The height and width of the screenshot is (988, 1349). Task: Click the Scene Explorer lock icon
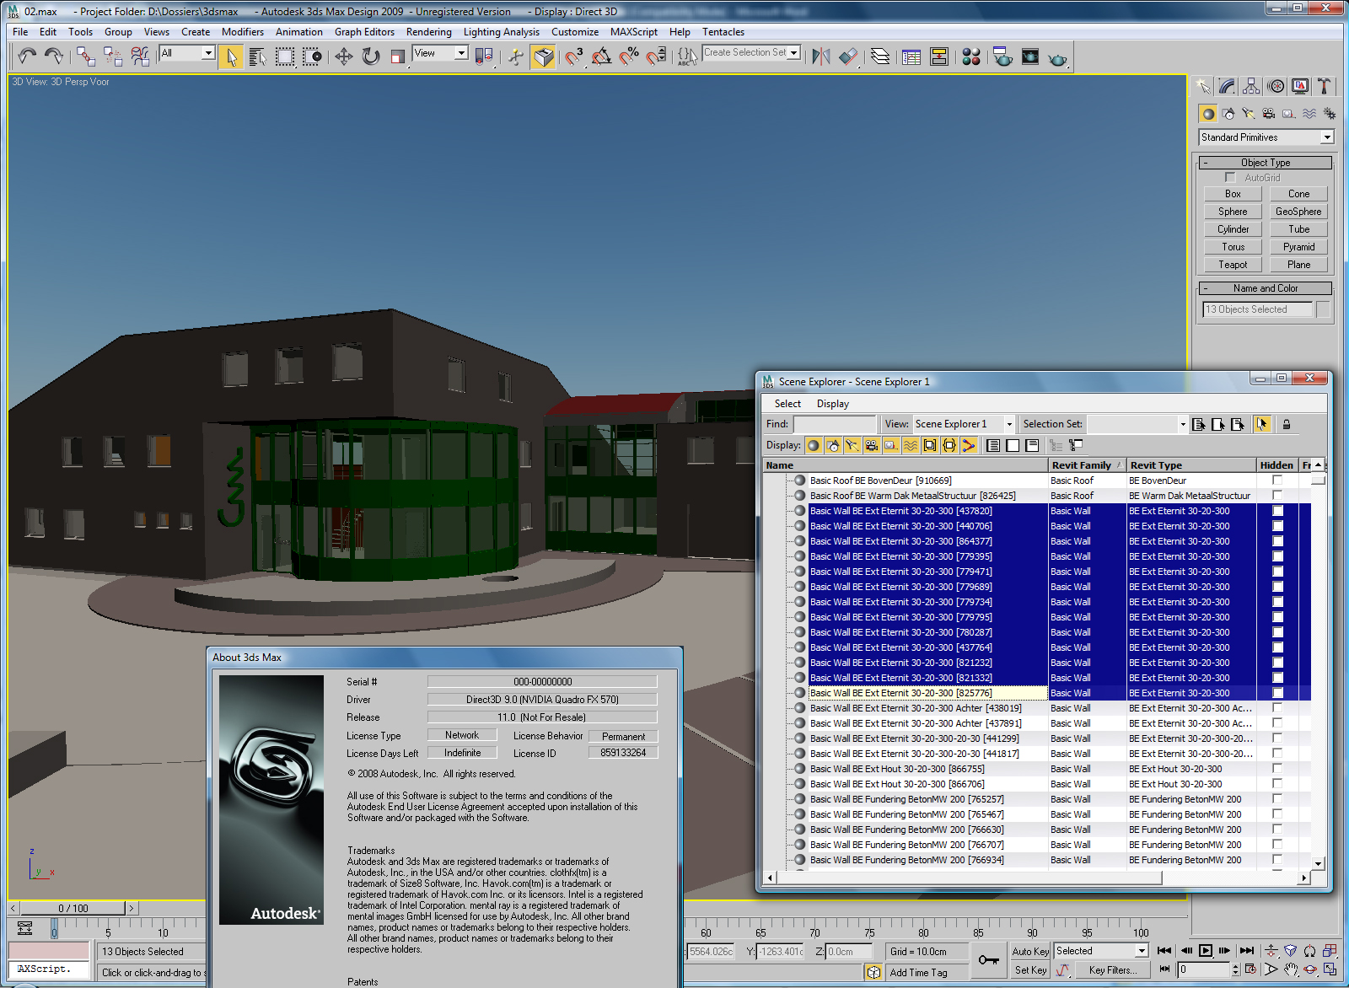pyautogui.click(x=1287, y=424)
